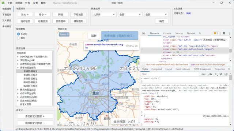Click the 刷新 refresh button on map

pos(94,36)
